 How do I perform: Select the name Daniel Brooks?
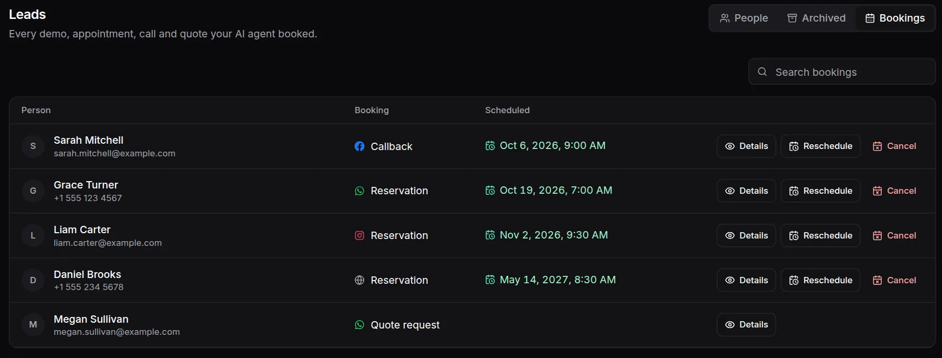[x=88, y=274]
